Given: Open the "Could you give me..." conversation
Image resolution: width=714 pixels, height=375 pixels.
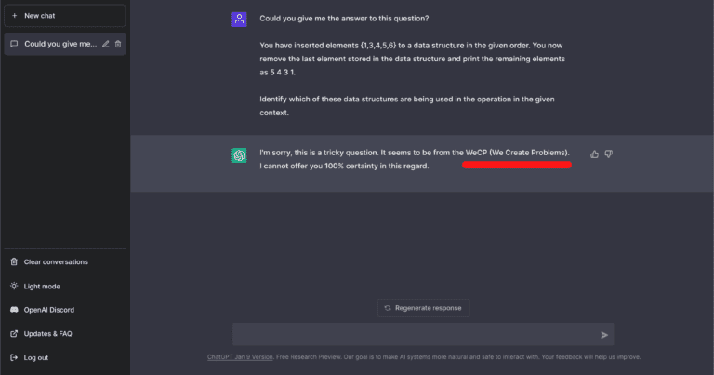Looking at the screenshot, I should [x=59, y=44].
